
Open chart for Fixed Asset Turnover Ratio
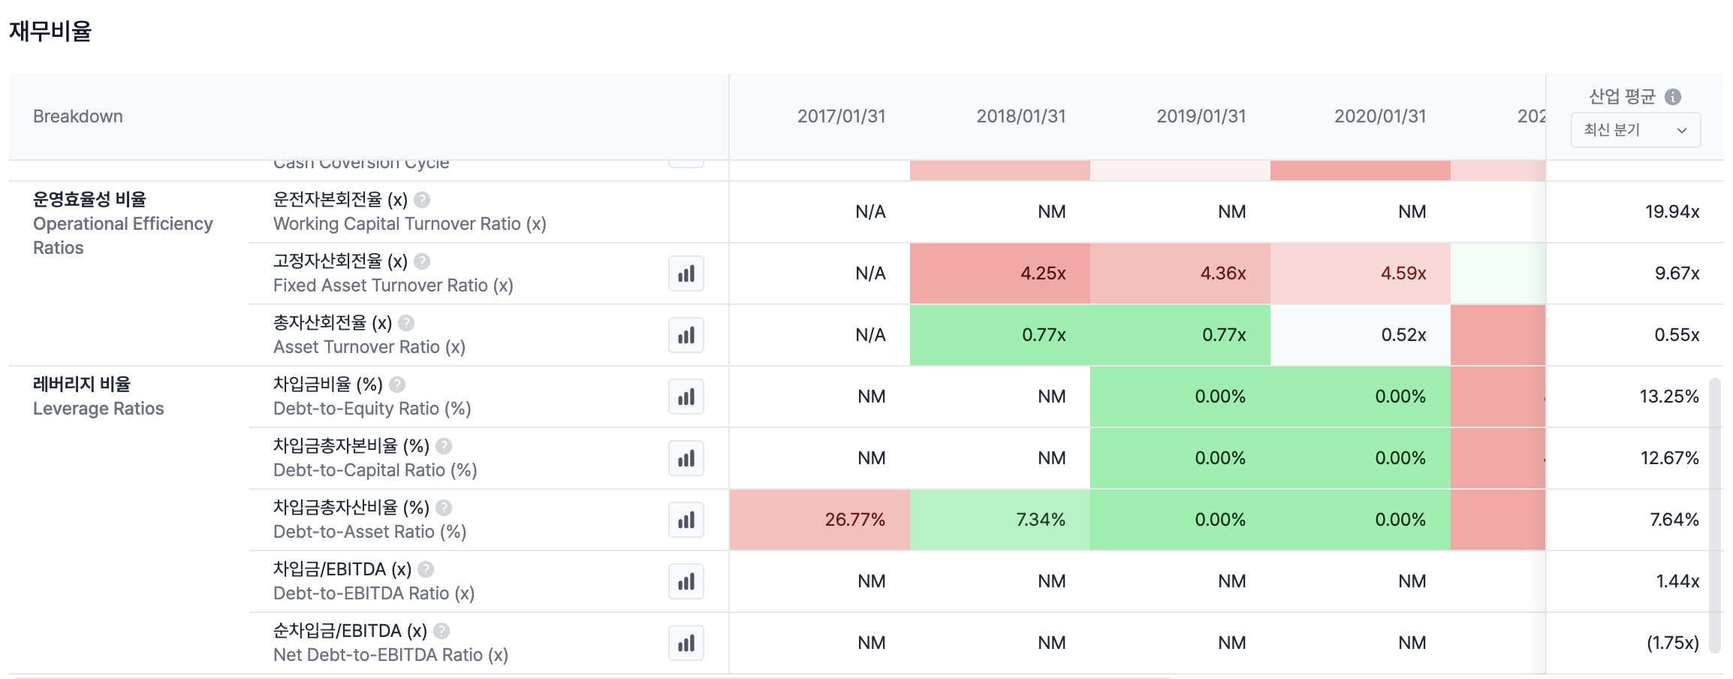[686, 274]
